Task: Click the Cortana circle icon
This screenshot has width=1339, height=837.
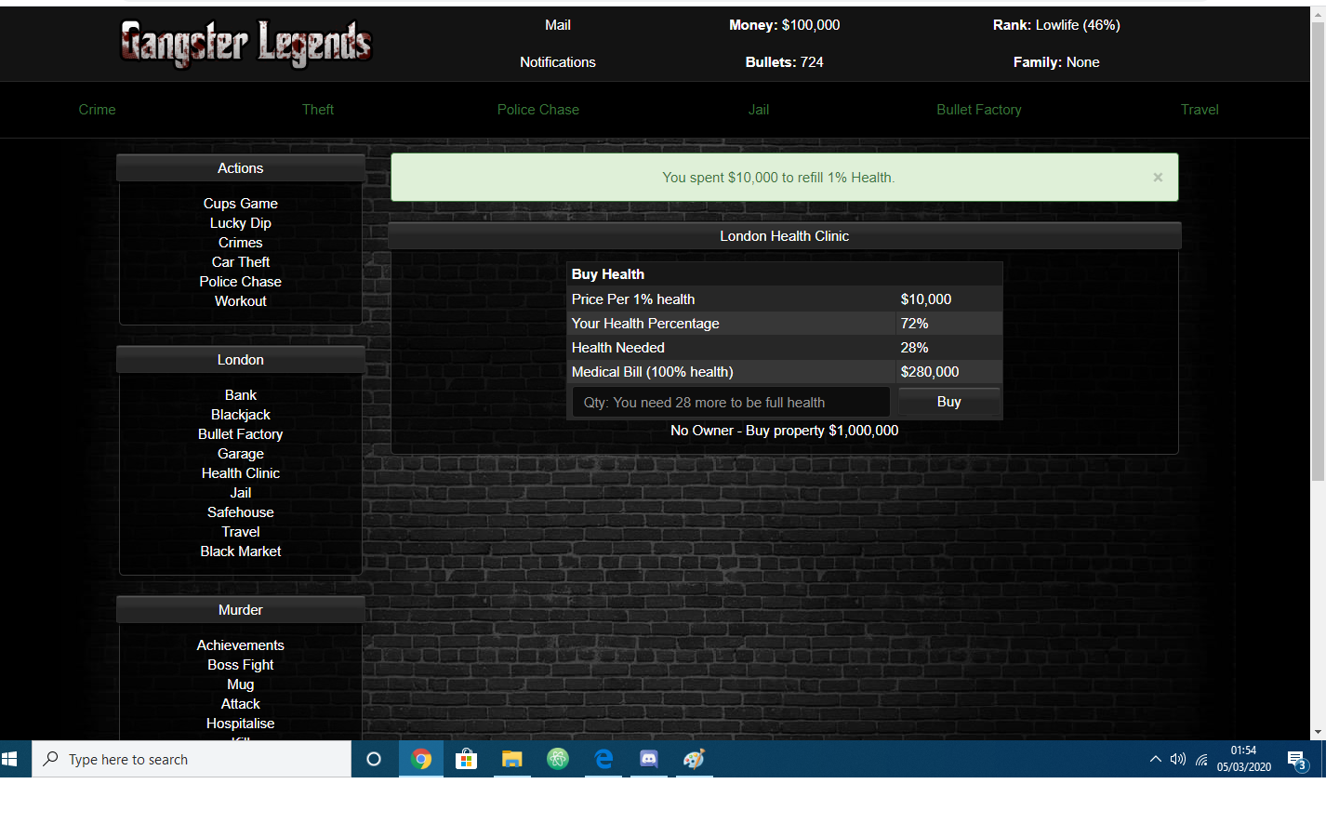Action: (x=374, y=759)
